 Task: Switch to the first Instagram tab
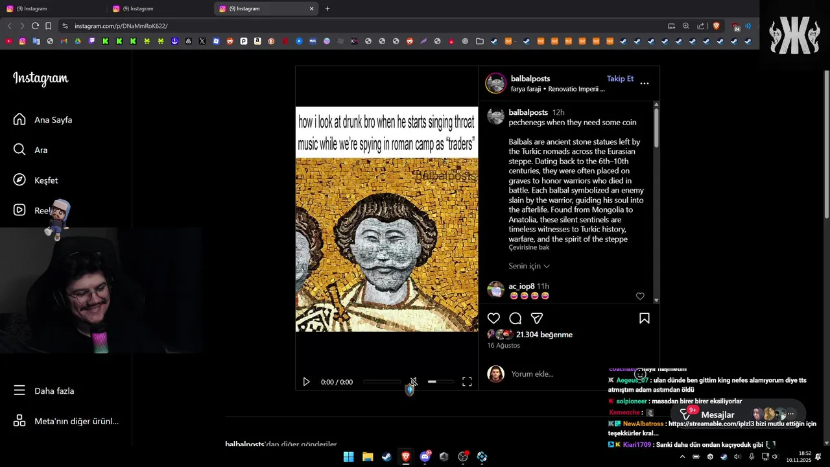coord(53,8)
